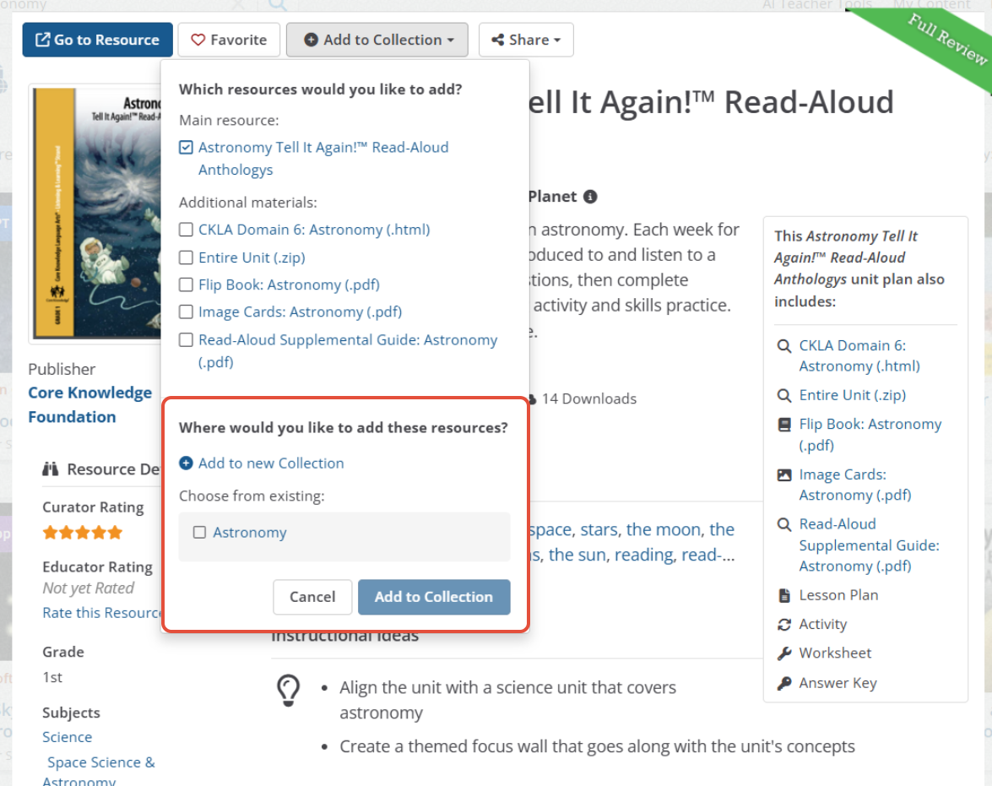This screenshot has height=786, width=992.
Task: Click the Lesson Plan label
Action: coord(838,595)
